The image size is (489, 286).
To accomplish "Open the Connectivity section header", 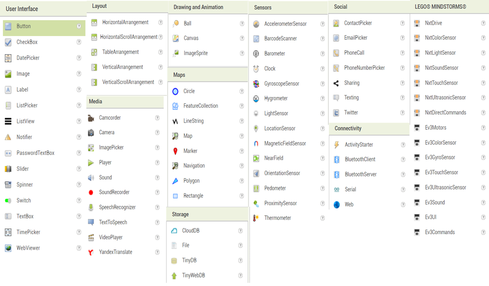I will click(348, 129).
